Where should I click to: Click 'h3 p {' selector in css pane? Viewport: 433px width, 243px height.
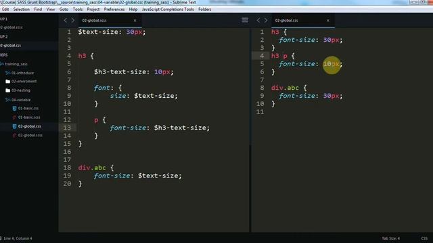click(283, 56)
